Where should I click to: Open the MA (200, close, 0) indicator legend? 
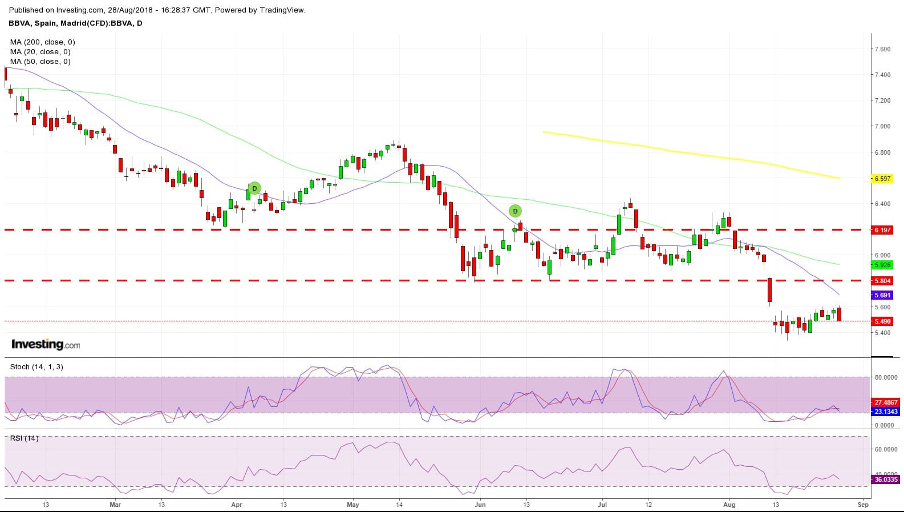(x=42, y=42)
